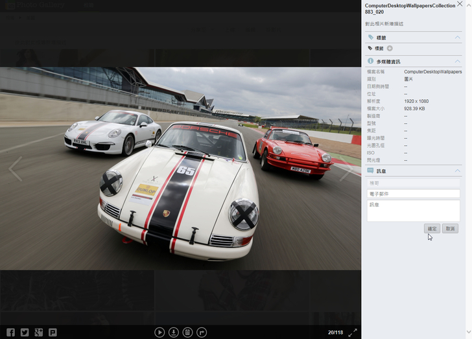Collapse the 訊息 section
The width and height of the screenshot is (472, 339).
tap(457, 171)
